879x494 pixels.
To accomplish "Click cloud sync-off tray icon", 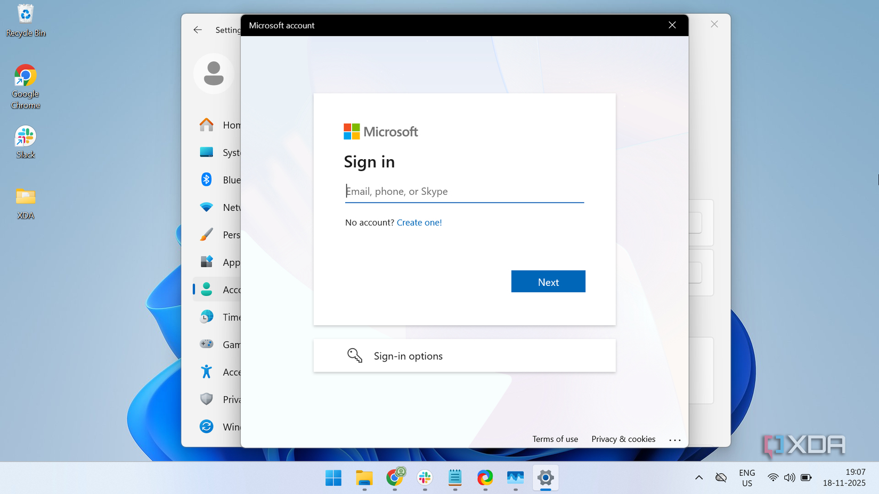I will point(721,478).
